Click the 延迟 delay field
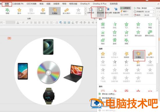This screenshot has width=160, height=112. (x=148, y=15)
